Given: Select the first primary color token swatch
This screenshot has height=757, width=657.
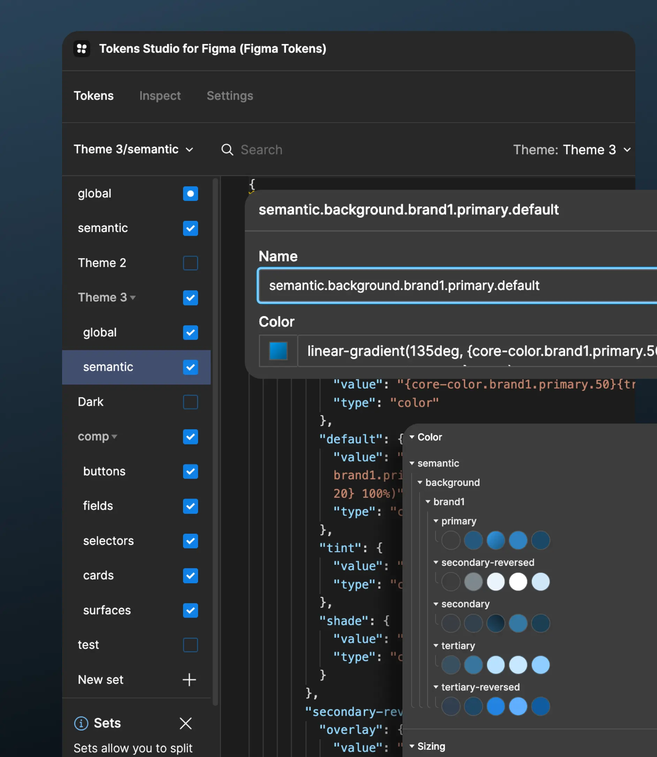Looking at the screenshot, I should point(451,540).
